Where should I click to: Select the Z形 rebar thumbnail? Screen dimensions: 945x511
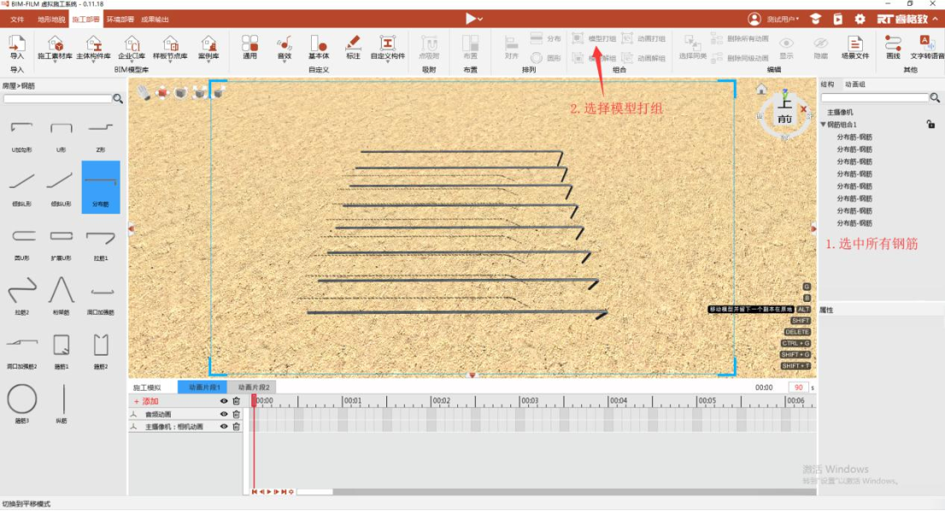tap(101, 136)
